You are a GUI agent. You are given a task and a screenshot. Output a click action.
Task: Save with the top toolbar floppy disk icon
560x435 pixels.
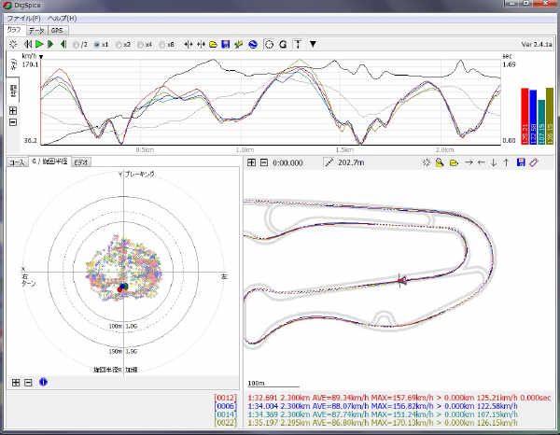click(225, 44)
